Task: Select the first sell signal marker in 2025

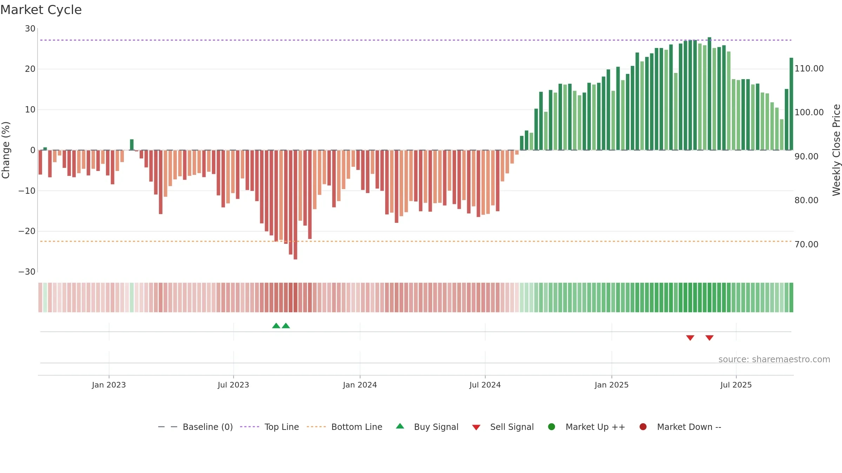Action: (690, 338)
